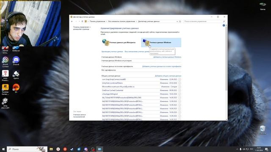
Task: Expand the OneDrive Cached Credential entry
Action: tap(180, 90)
